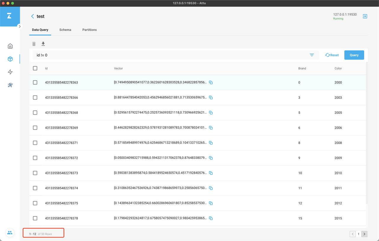The width and height of the screenshot is (379, 241).
Task: Copy vector of row 431335585482278366
Action: (211, 97)
